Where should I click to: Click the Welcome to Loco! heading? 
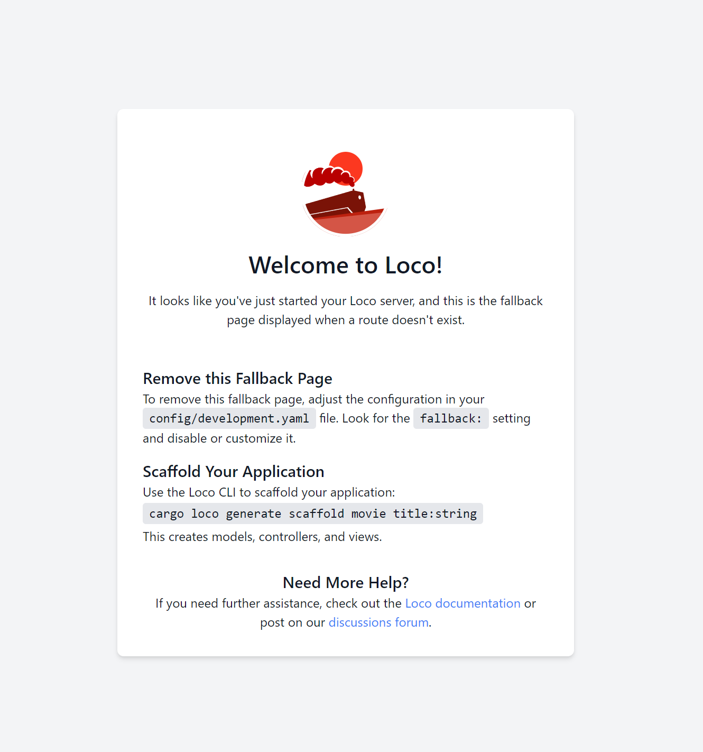coord(346,265)
